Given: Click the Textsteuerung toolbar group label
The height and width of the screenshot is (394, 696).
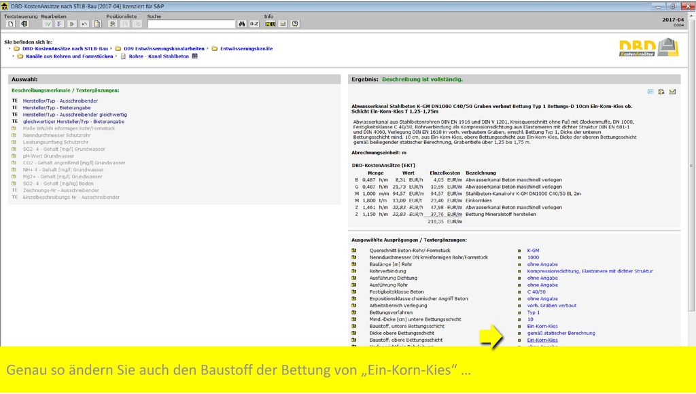Looking at the screenshot, I should 21,16.
